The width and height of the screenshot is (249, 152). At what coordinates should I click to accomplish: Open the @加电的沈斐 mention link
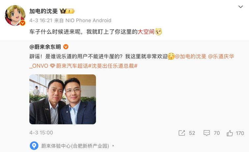(x=191, y=56)
